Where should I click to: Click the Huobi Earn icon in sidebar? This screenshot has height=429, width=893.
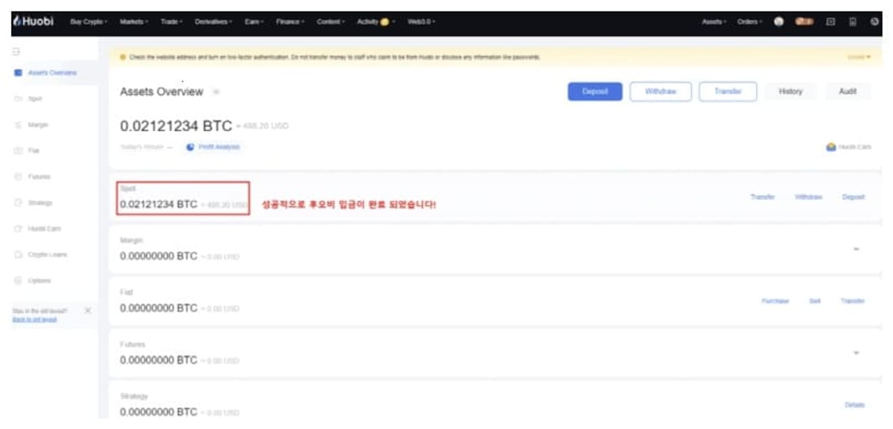[18, 229]
